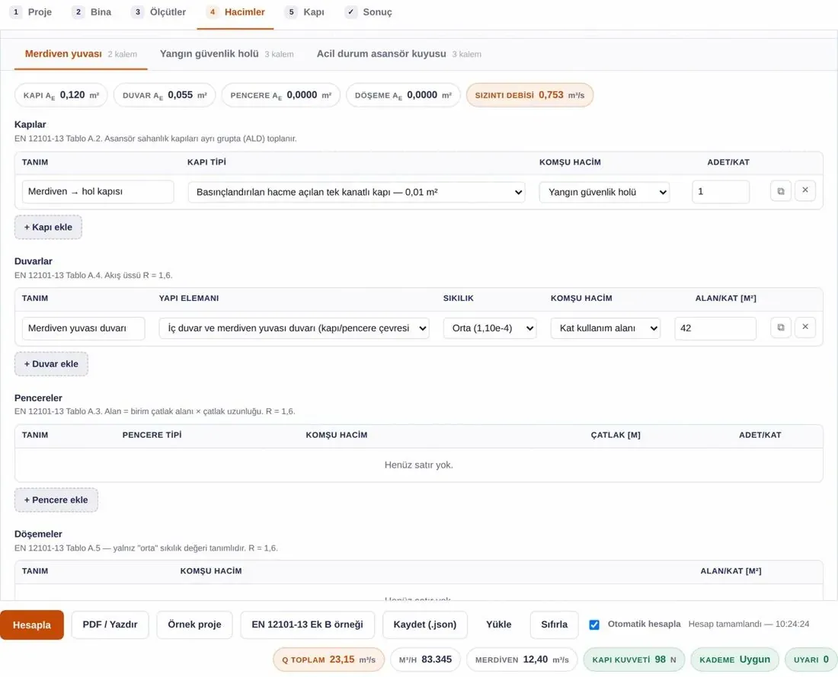This screenshot has width=838, height=677.
Task: Click the wall Tanım input field
Action: pyautogui.click(x=83, y=328)
